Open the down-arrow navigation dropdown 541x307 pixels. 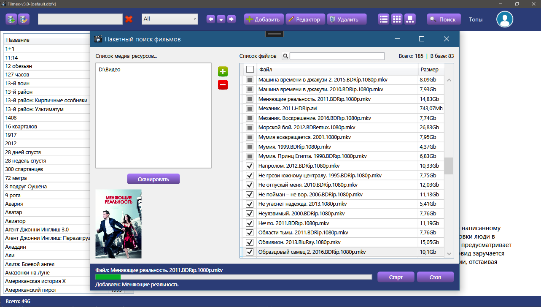tap(221, 19)
